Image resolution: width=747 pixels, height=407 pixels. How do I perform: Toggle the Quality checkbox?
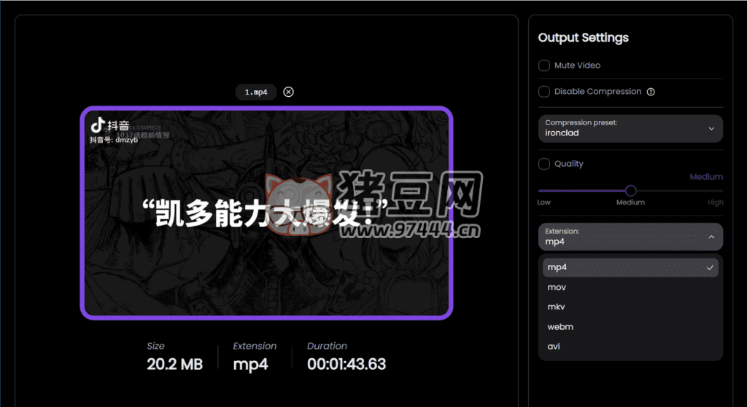(x=544, y=164)
